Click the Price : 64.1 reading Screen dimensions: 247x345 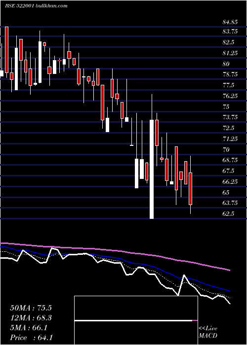pos(31,338)
